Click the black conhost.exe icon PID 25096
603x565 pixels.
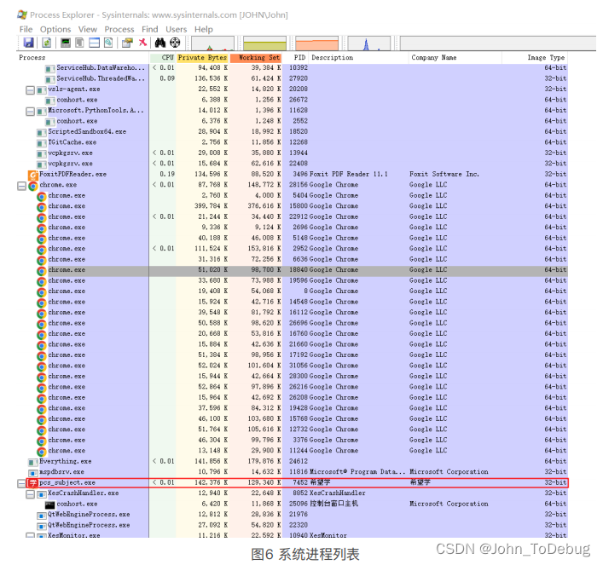(x=50, y=504)
